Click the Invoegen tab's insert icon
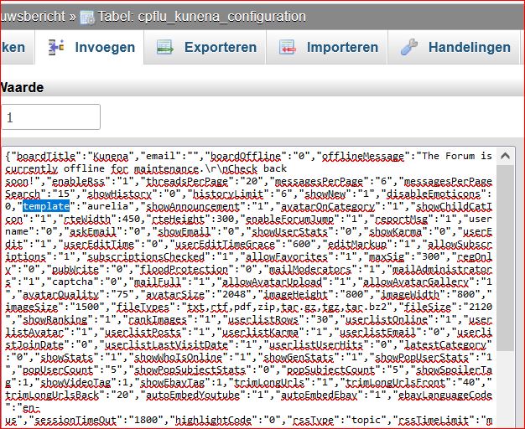Screen dimensions: 525x429 (x=56, y=48)
